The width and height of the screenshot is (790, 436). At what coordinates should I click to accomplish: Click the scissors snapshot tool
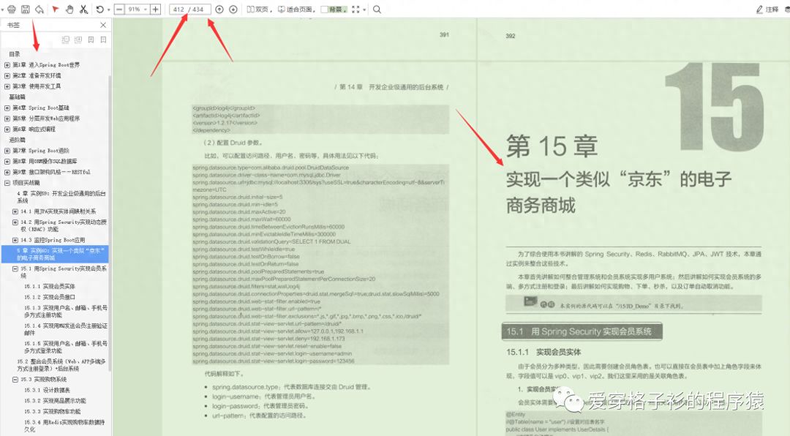click(83, 9)
